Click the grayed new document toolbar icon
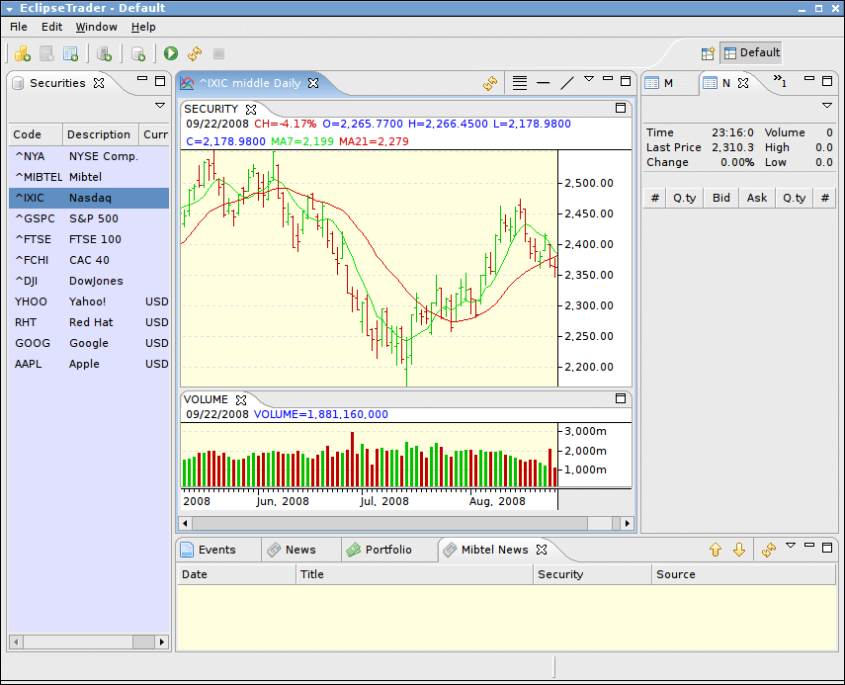Image resolution: width=845 pixels, height=685 pixels. coord(46,53)
